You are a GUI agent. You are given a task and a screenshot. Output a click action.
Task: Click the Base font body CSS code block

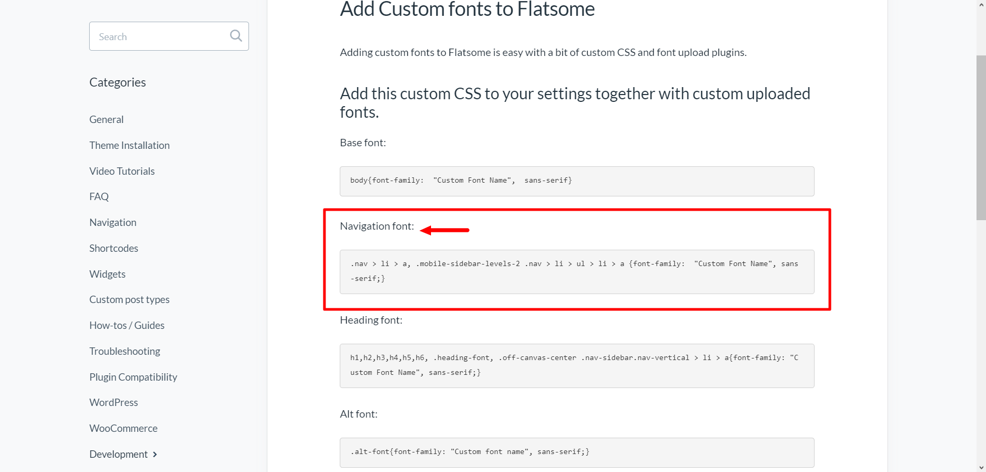577,181
